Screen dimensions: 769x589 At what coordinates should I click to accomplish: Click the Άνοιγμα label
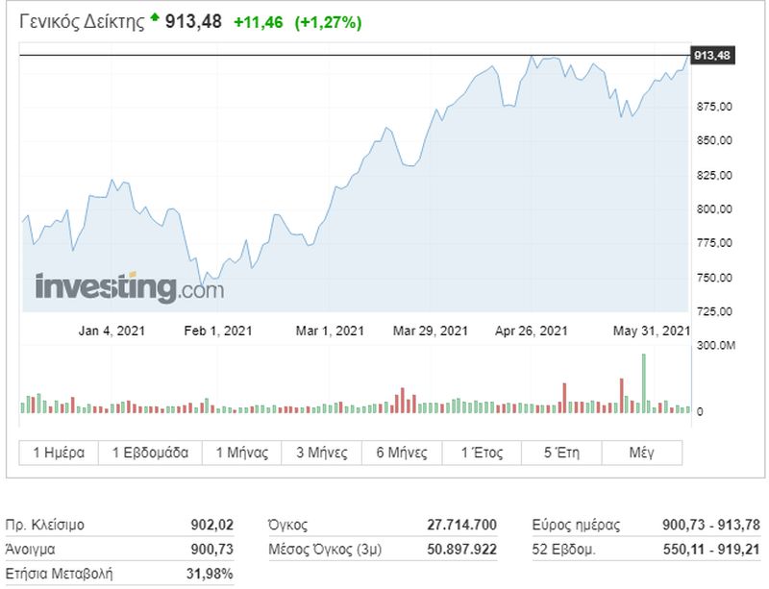[30, 550]
